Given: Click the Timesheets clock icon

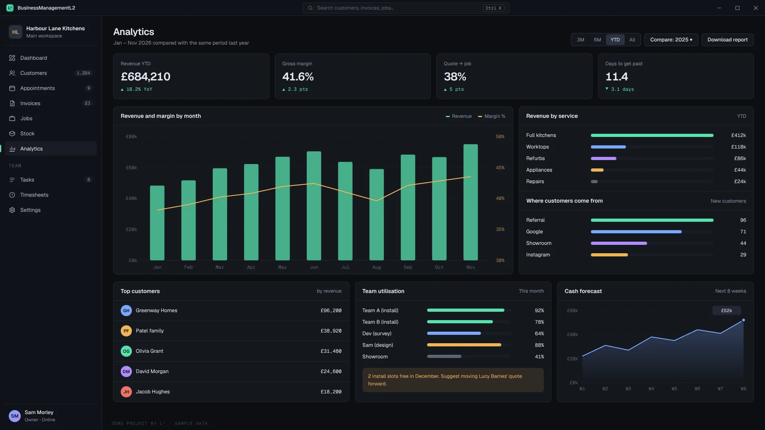Looking at the screenshot, I should (12, 195).
